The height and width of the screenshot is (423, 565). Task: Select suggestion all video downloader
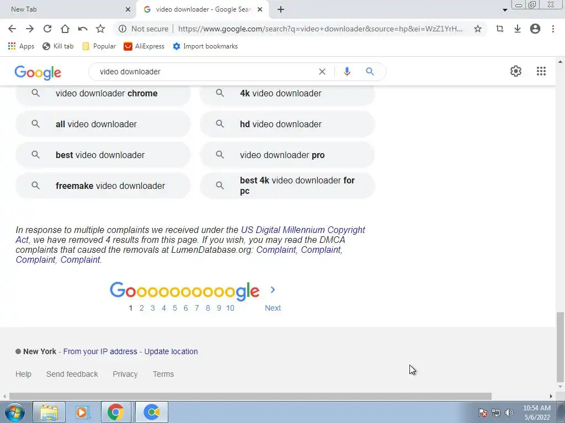pos(103,124)
